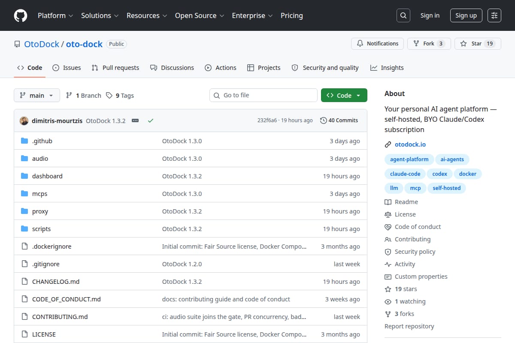This screenshot has width=515, height=343.
Task: Switch to the Issues tab
Action: pyautogui.click(x=67, y=68)
